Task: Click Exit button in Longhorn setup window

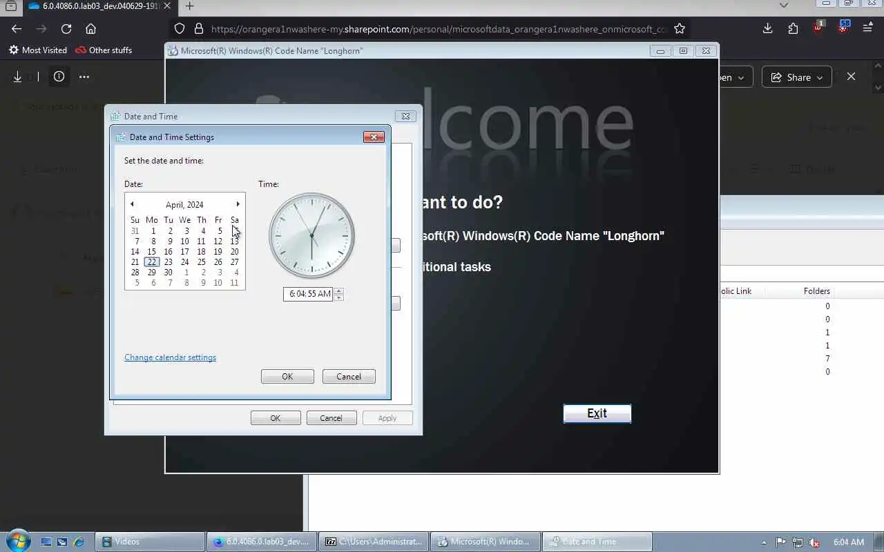Action: (597, 413)
